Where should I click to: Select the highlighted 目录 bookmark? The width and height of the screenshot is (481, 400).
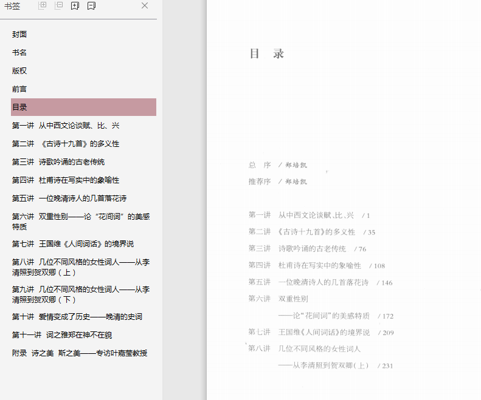[83, 107]
